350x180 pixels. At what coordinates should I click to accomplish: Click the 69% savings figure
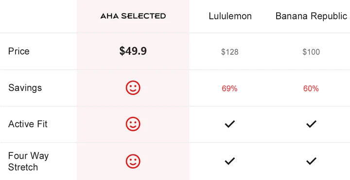pyautogui.click(x=229, y=89)
